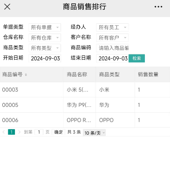Click the 结束日期 label

point(81,58)
